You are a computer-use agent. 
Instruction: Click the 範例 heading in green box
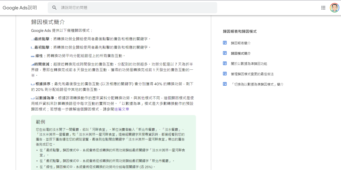(x=40, y=122)
